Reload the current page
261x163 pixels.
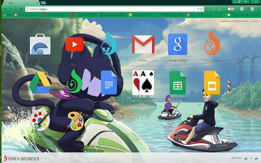(16, 9)
